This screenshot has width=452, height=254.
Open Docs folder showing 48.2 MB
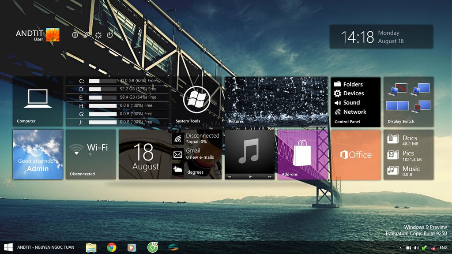coord(403,140)
